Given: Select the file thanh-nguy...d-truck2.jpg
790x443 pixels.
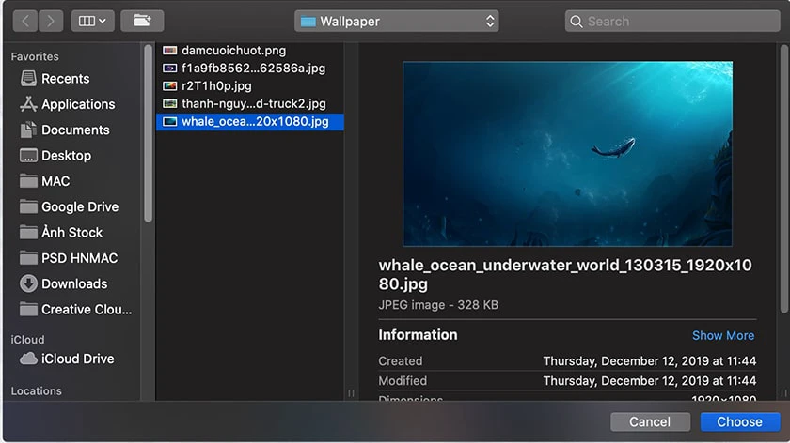Looking at the screenshot, I should point(250,103).
